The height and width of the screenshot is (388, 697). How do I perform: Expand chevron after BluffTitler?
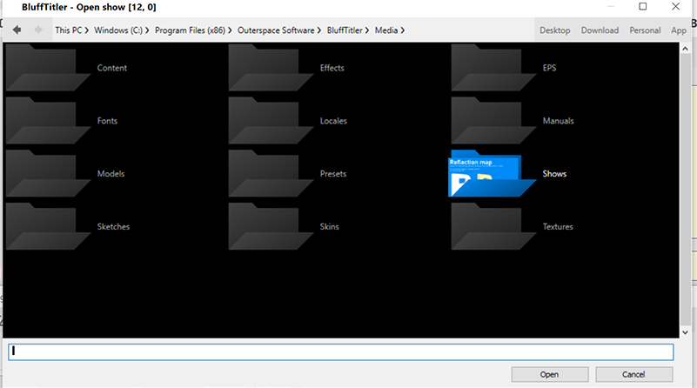(366, 30)
